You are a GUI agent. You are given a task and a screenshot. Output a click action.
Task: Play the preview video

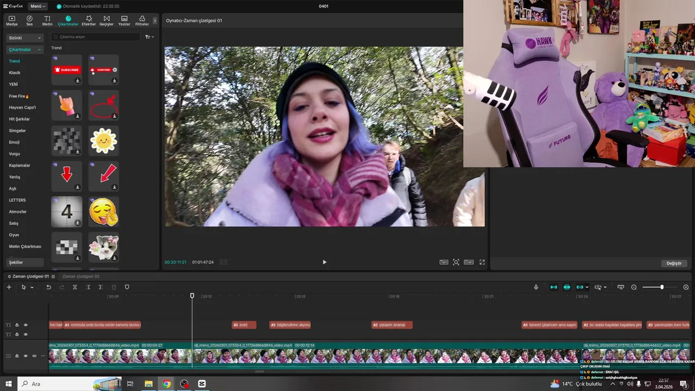[x=325, y=262]
